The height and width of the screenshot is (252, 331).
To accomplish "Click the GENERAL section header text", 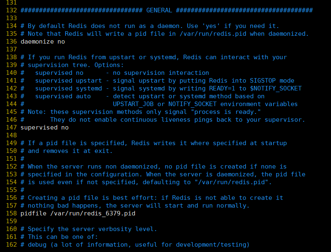I will 159,10.
